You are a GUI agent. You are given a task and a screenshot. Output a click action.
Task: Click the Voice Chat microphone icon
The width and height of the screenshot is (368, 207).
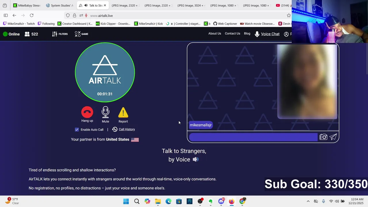pos(257,34)
